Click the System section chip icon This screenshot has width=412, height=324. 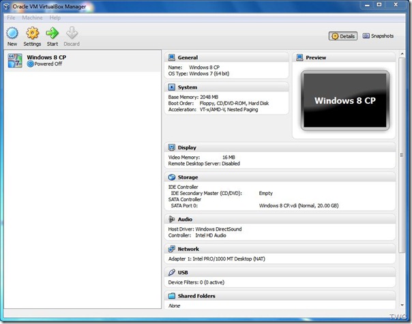(172, 87)
